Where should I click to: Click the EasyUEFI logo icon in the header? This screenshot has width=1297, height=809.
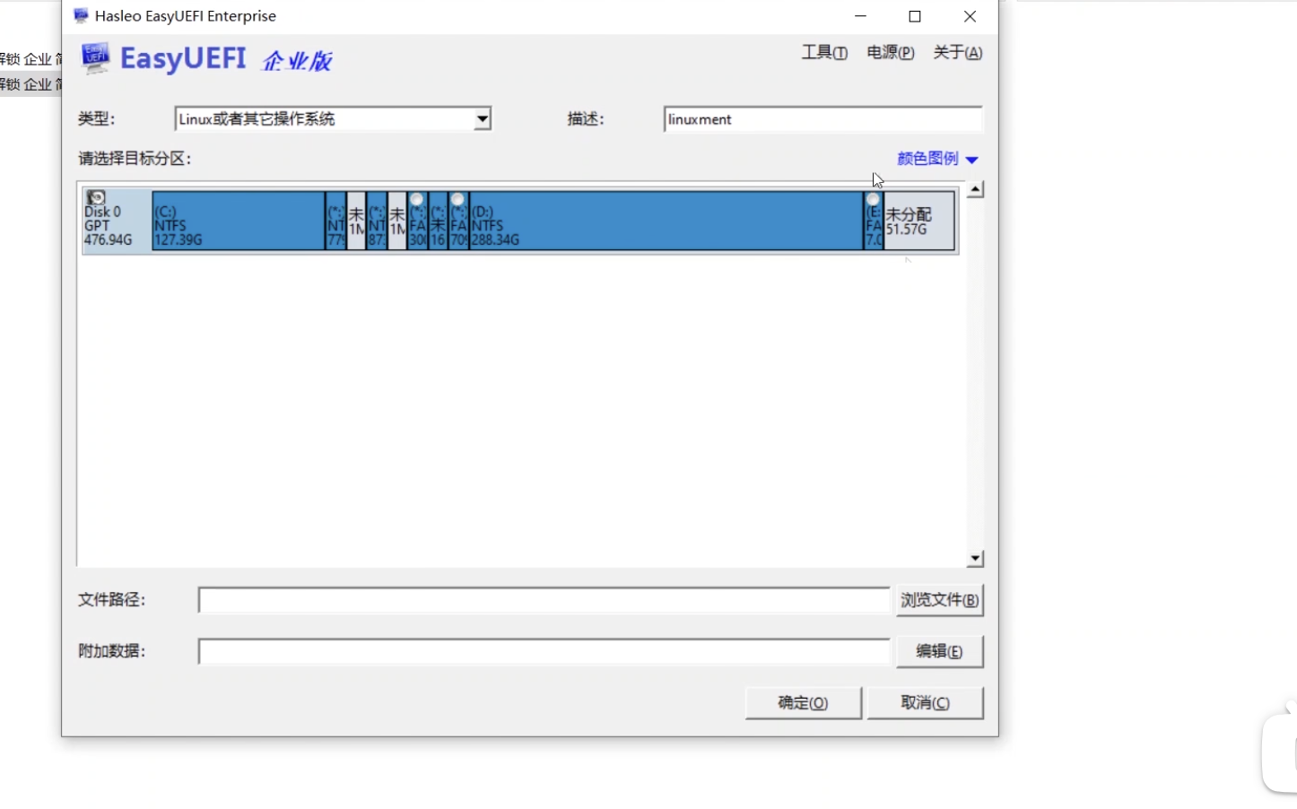click(x=95, y=58)
